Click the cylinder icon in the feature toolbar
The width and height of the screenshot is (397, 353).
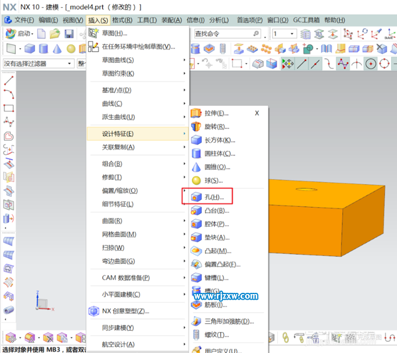(44, 48)
